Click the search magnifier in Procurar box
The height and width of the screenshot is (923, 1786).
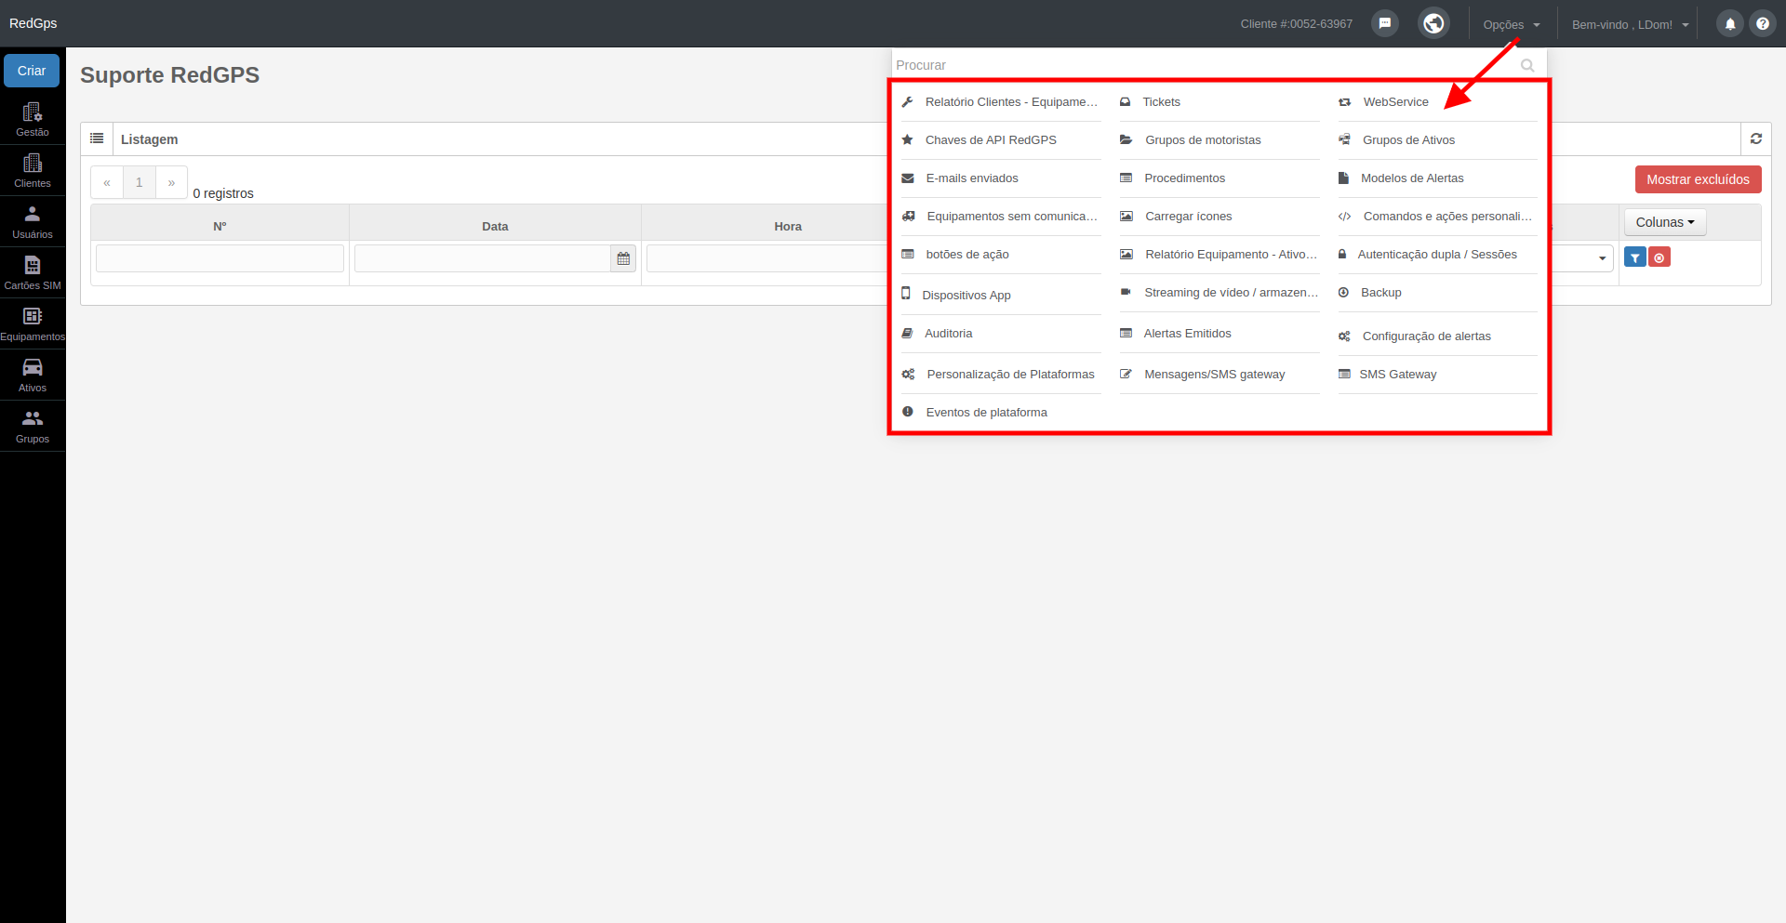pyautogui.click(x=1527, y=65)
